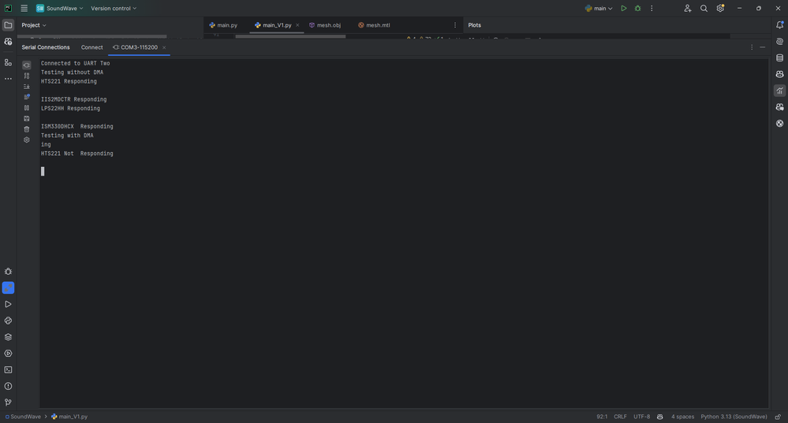The width and height of the screenshot is (788, 423).
Task: Open the Database tool window icon
Action: click(x=779, y=58)
